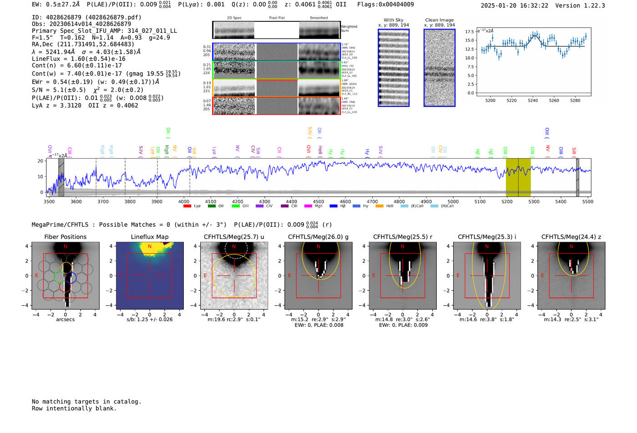
Task: Click the 'Row intentionally blank.' text
Action: pyautogui.click(x=74, y=408)
